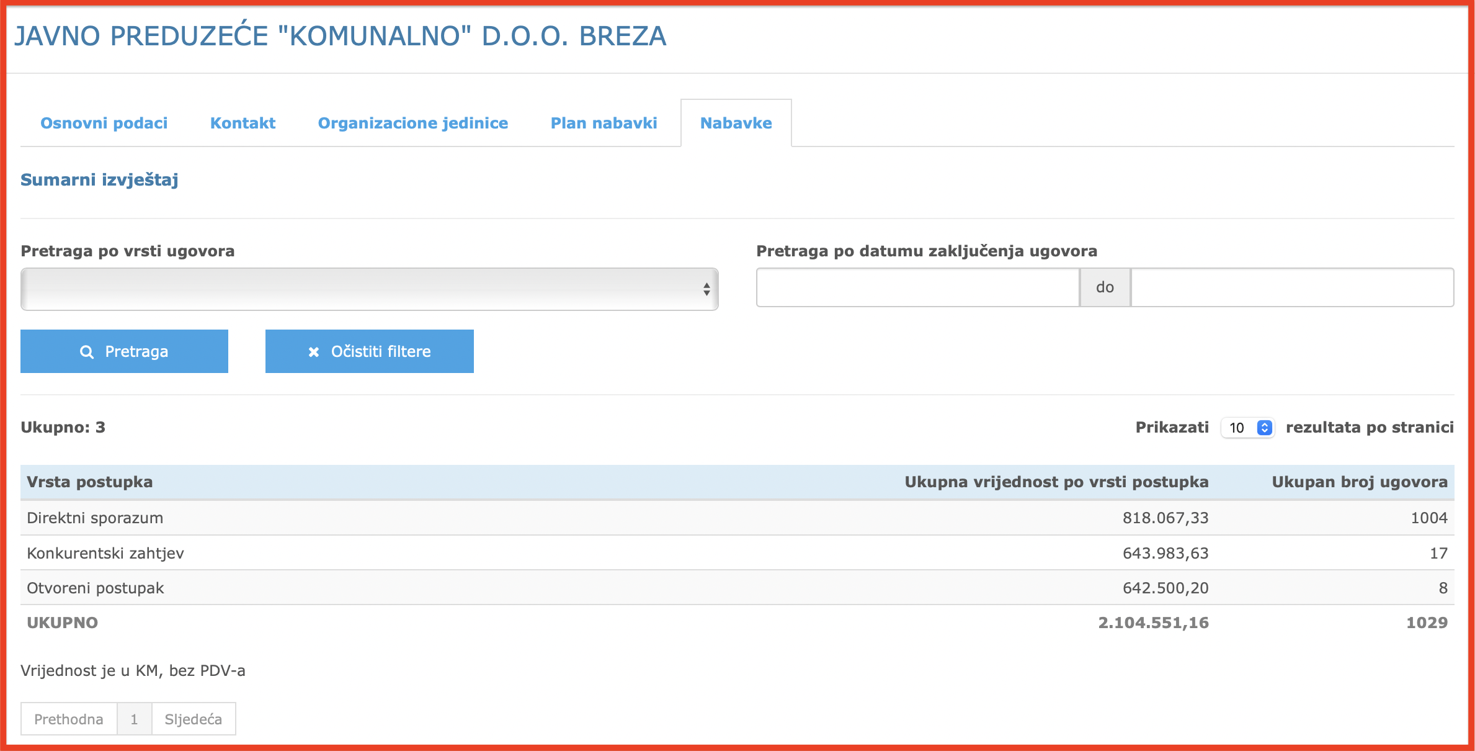
Task: Click the page title JAVNO PREDUZEĆE KOMUNALNO
Action: [x=341, y=35]
